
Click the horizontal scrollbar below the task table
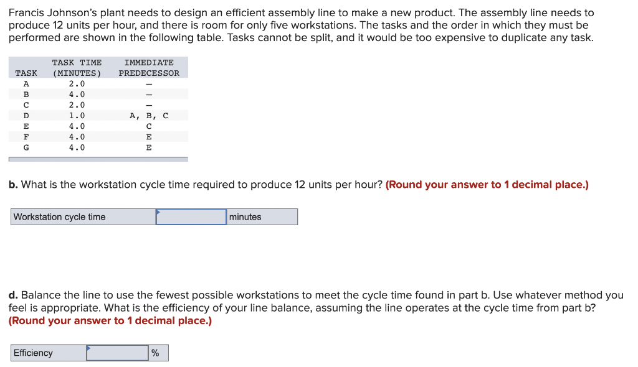(x=98, y=159)
